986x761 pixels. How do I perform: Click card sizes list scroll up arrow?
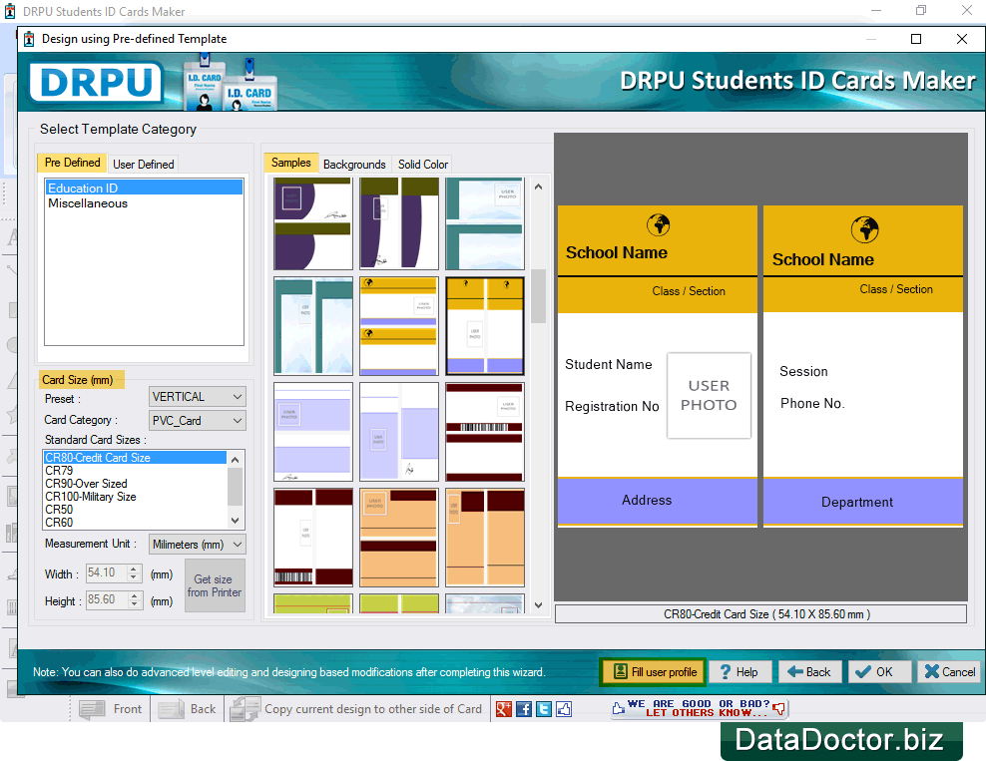tap(236, 460)
